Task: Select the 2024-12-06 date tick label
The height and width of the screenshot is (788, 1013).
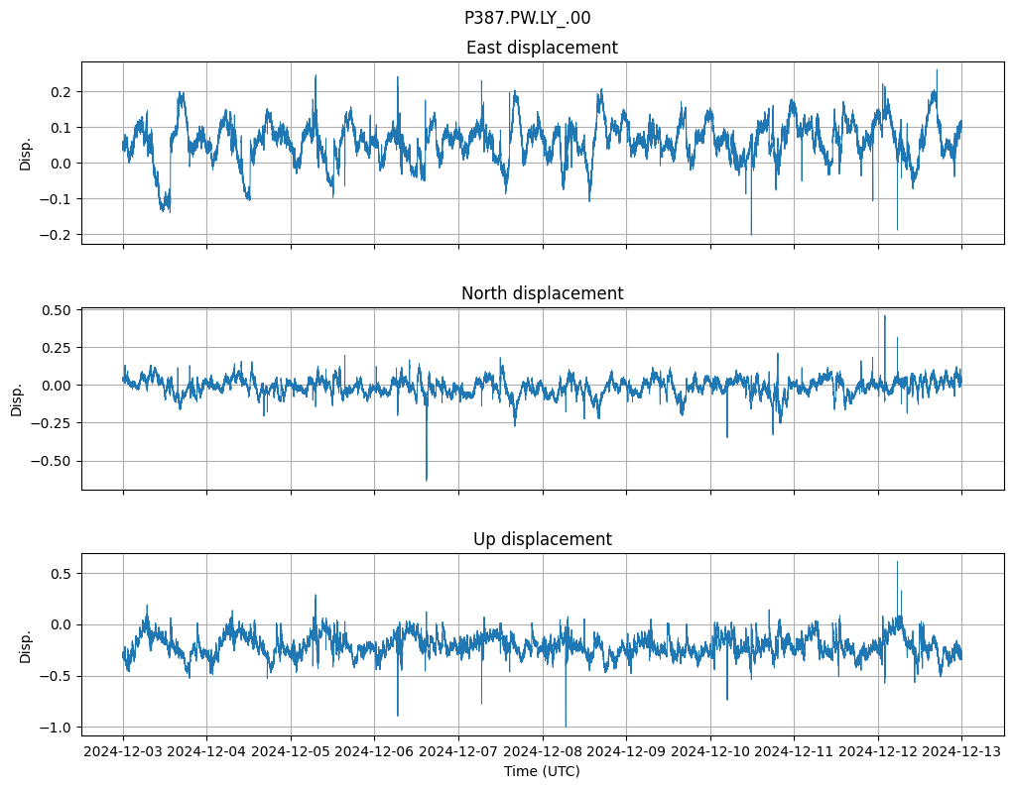Action: point(375,752)
